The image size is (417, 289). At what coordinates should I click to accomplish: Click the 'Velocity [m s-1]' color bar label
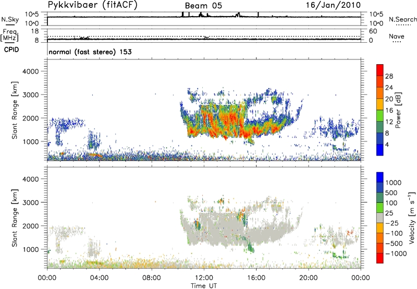tap(412, 218)
